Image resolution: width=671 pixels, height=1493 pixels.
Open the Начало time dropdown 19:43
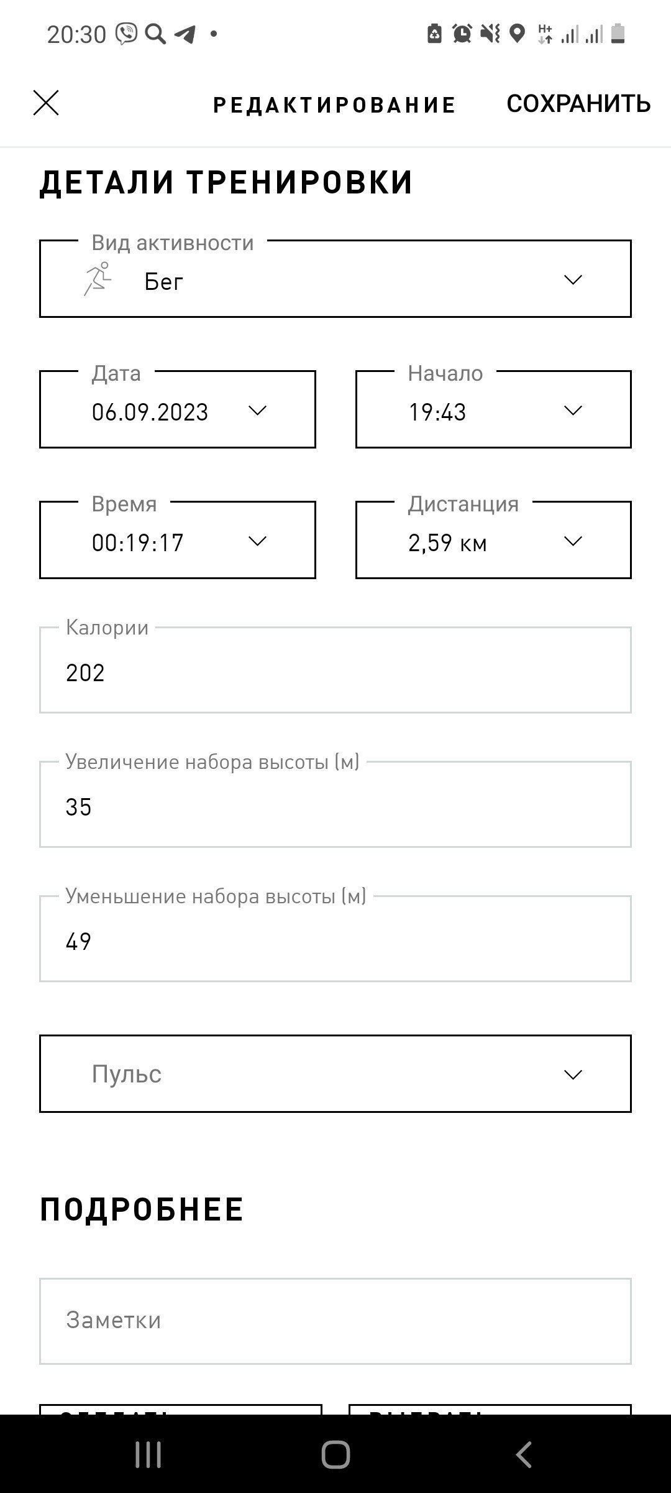[493, 409]
